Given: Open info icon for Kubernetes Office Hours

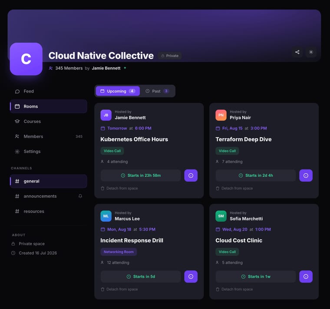Looking at the screenshot, I should (x=191, y=176).
